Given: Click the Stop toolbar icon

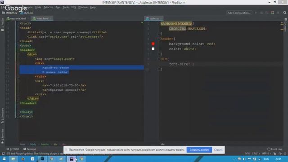Looking at the screenshot, I should pos(278,13).
